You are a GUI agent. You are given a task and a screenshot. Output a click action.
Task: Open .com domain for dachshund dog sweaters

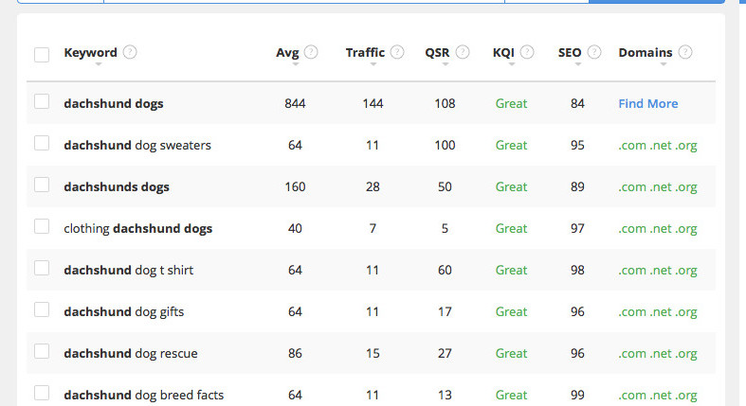(632, 146)
